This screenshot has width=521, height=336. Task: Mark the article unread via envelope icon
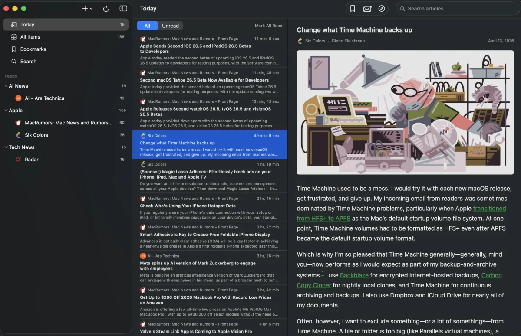click(x=367, y=8)
